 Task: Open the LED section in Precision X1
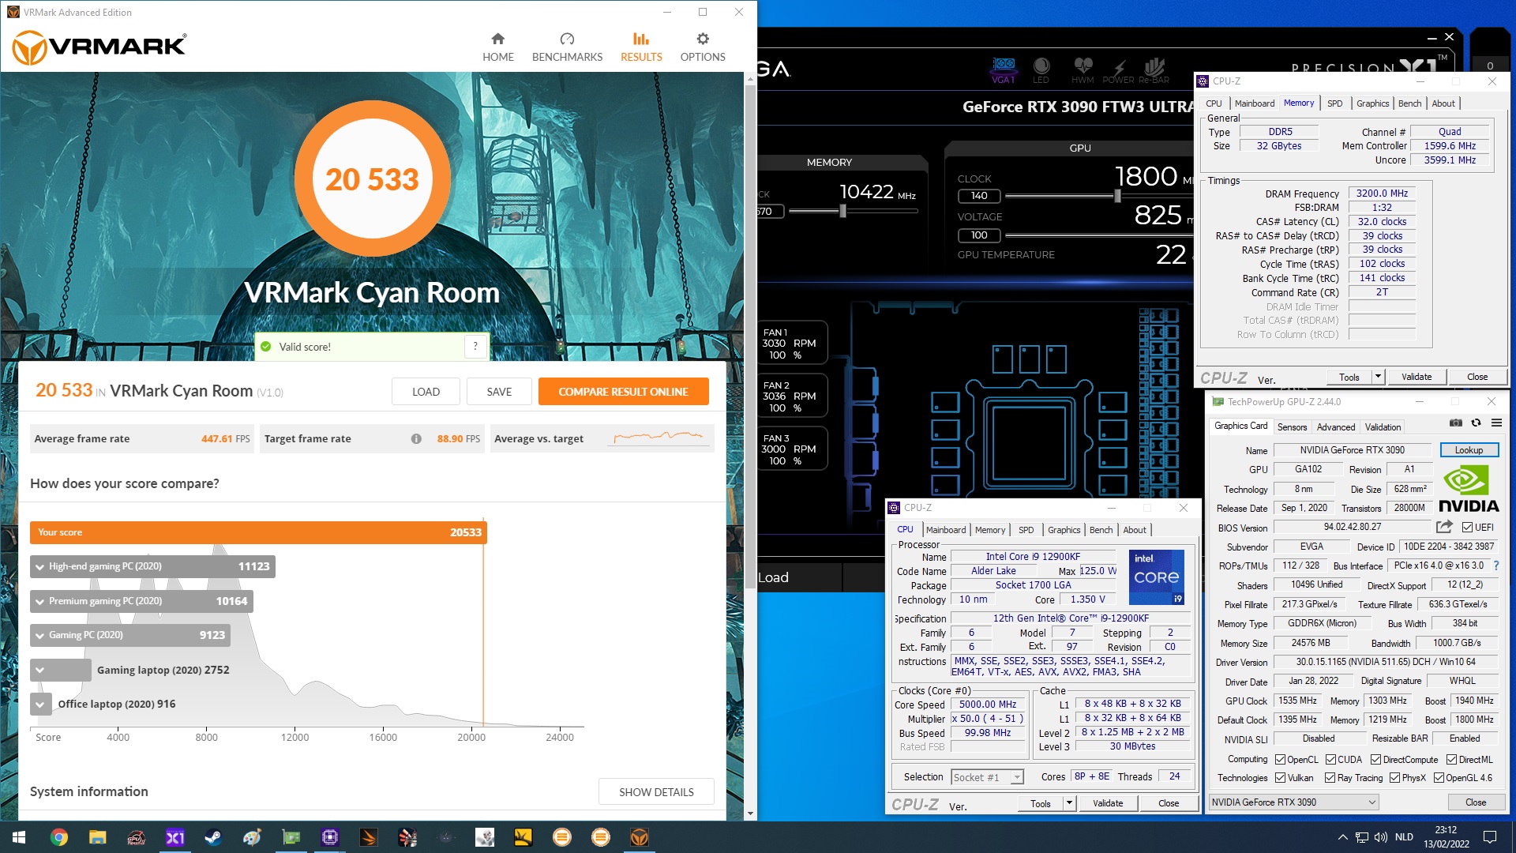pyautogui.click(x=1041, y=70)
